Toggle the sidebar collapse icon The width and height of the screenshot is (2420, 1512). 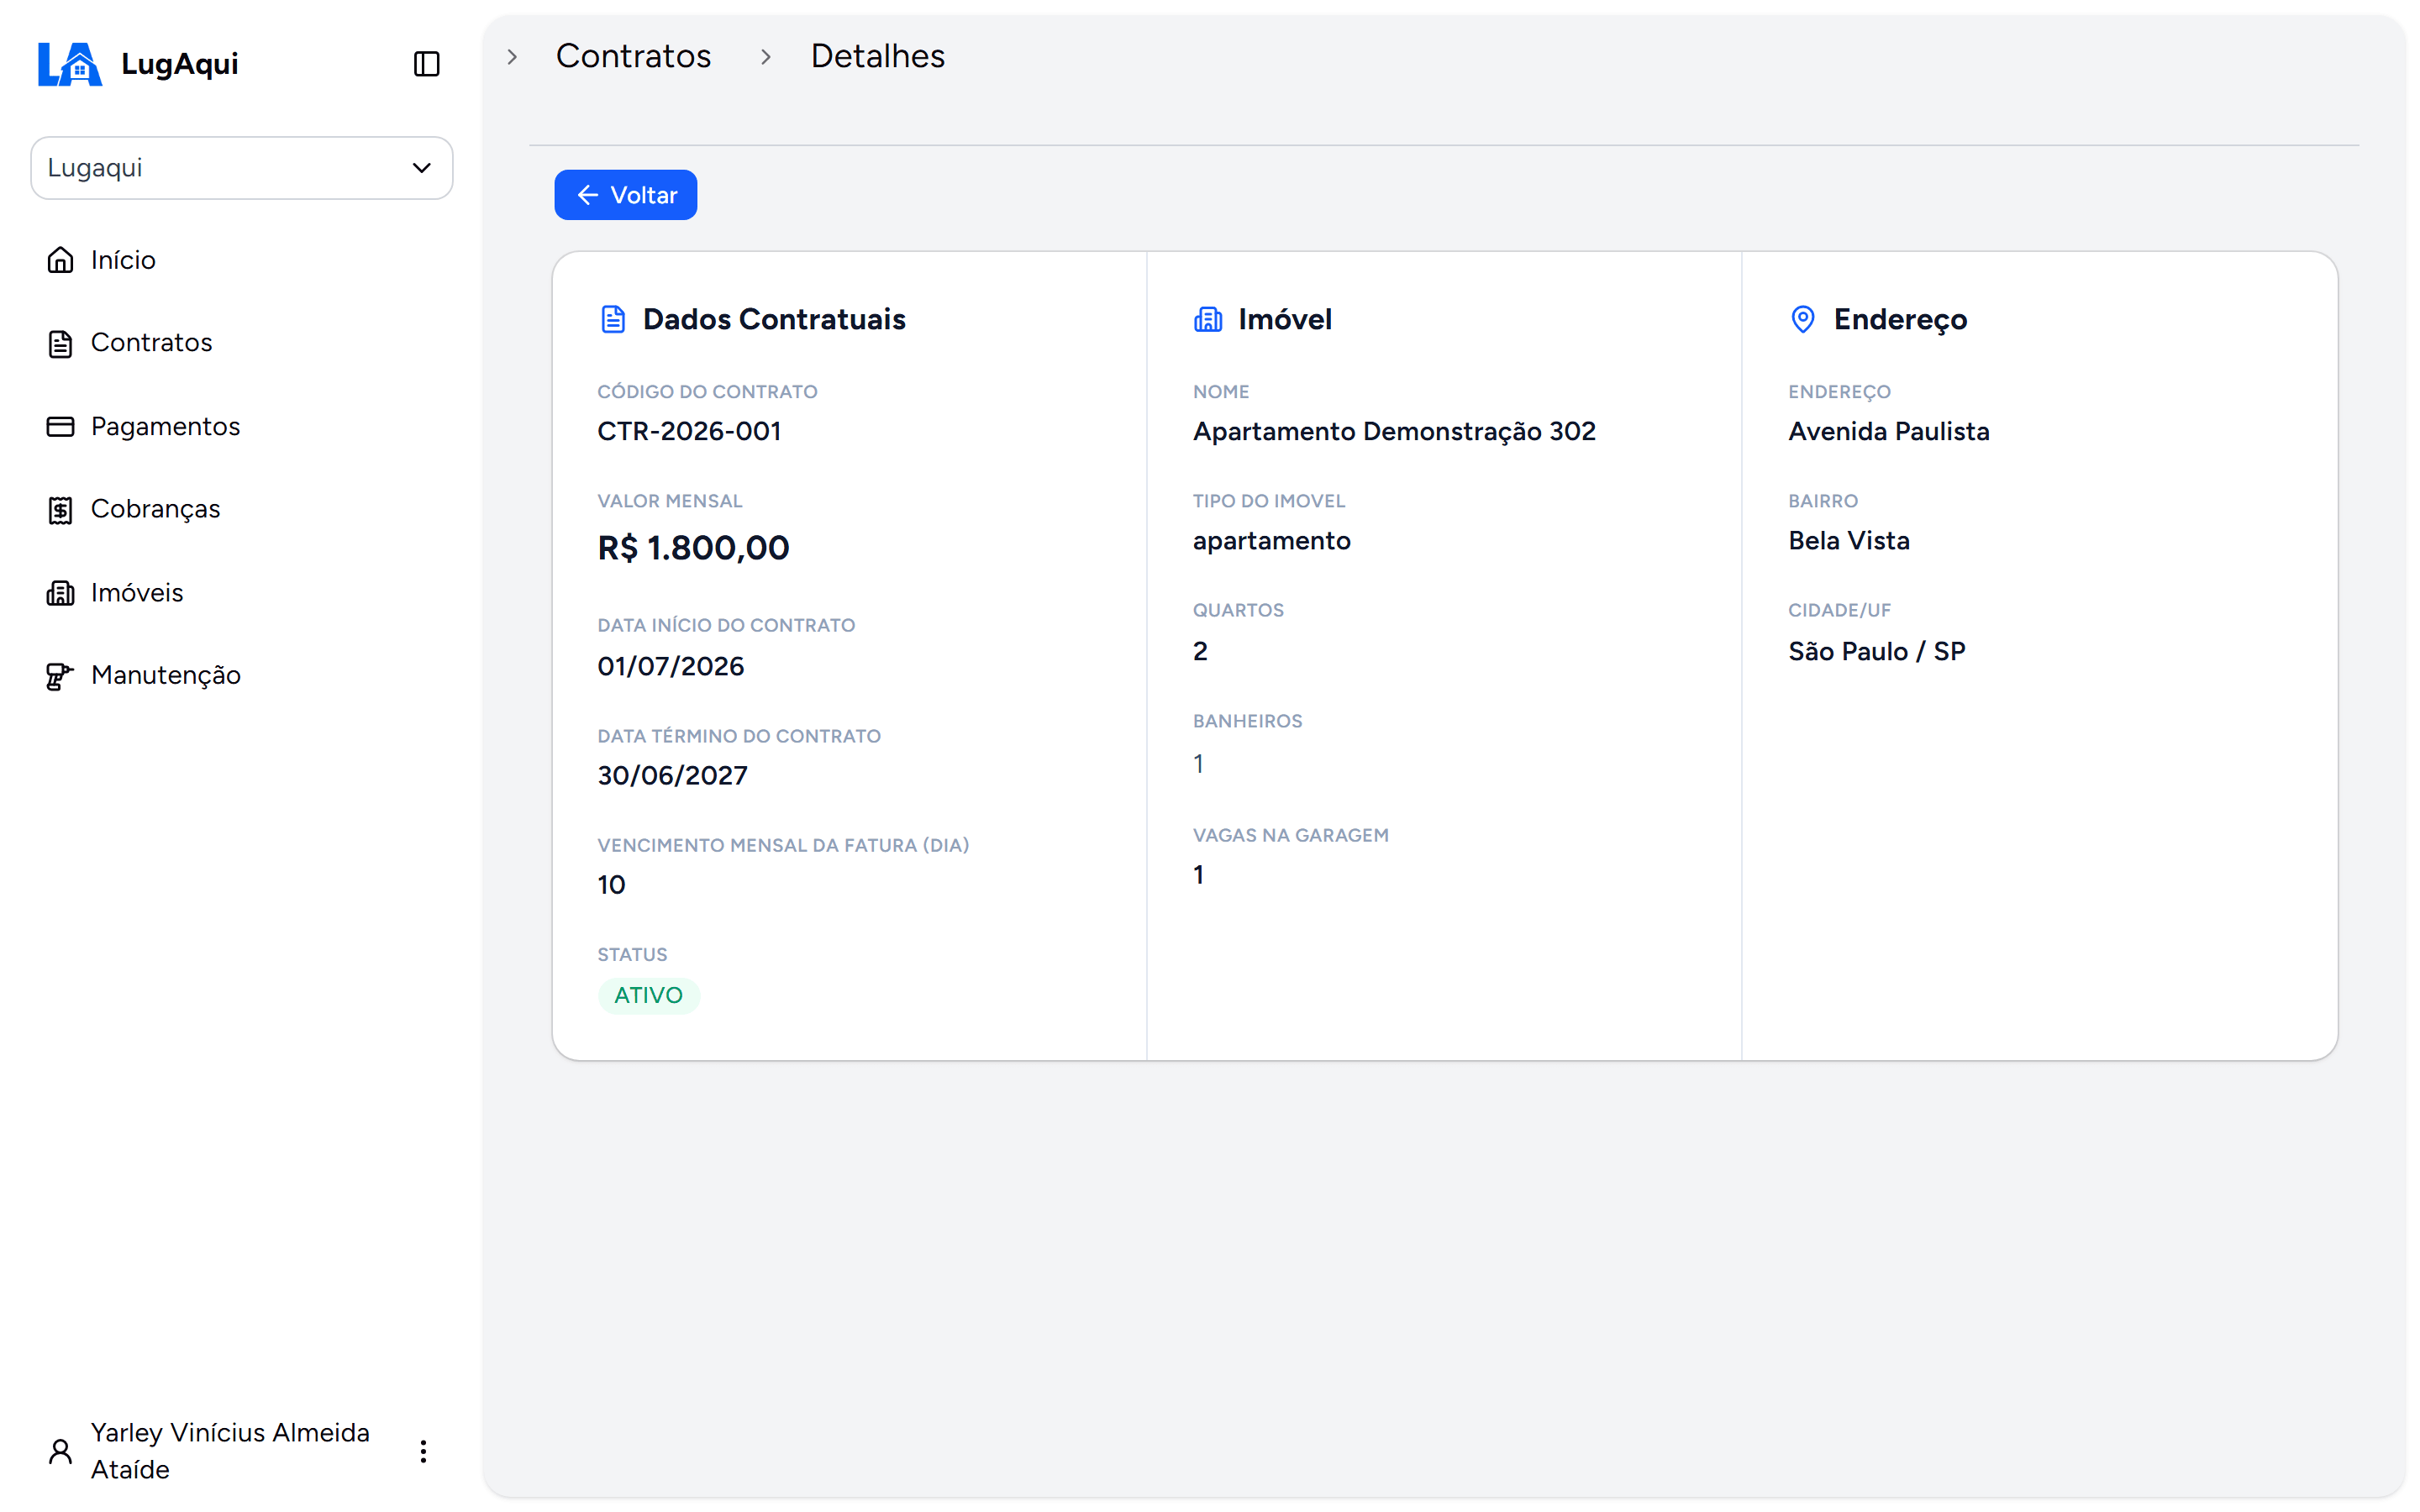pos(426,64)
